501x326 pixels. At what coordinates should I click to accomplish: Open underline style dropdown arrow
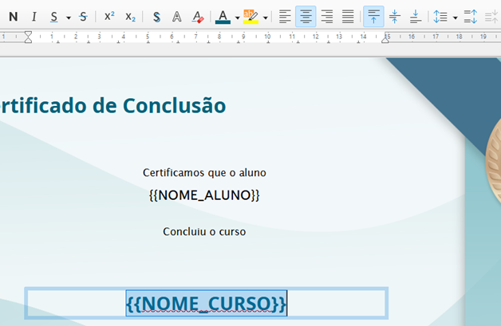[69, 17]
